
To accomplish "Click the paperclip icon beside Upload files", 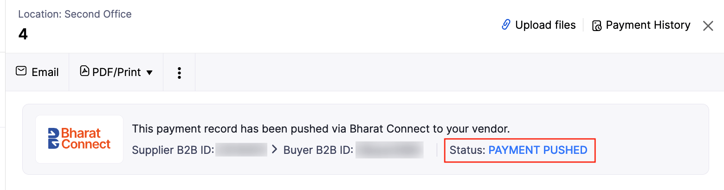I will pyautogui.click(x=506, y=25).
